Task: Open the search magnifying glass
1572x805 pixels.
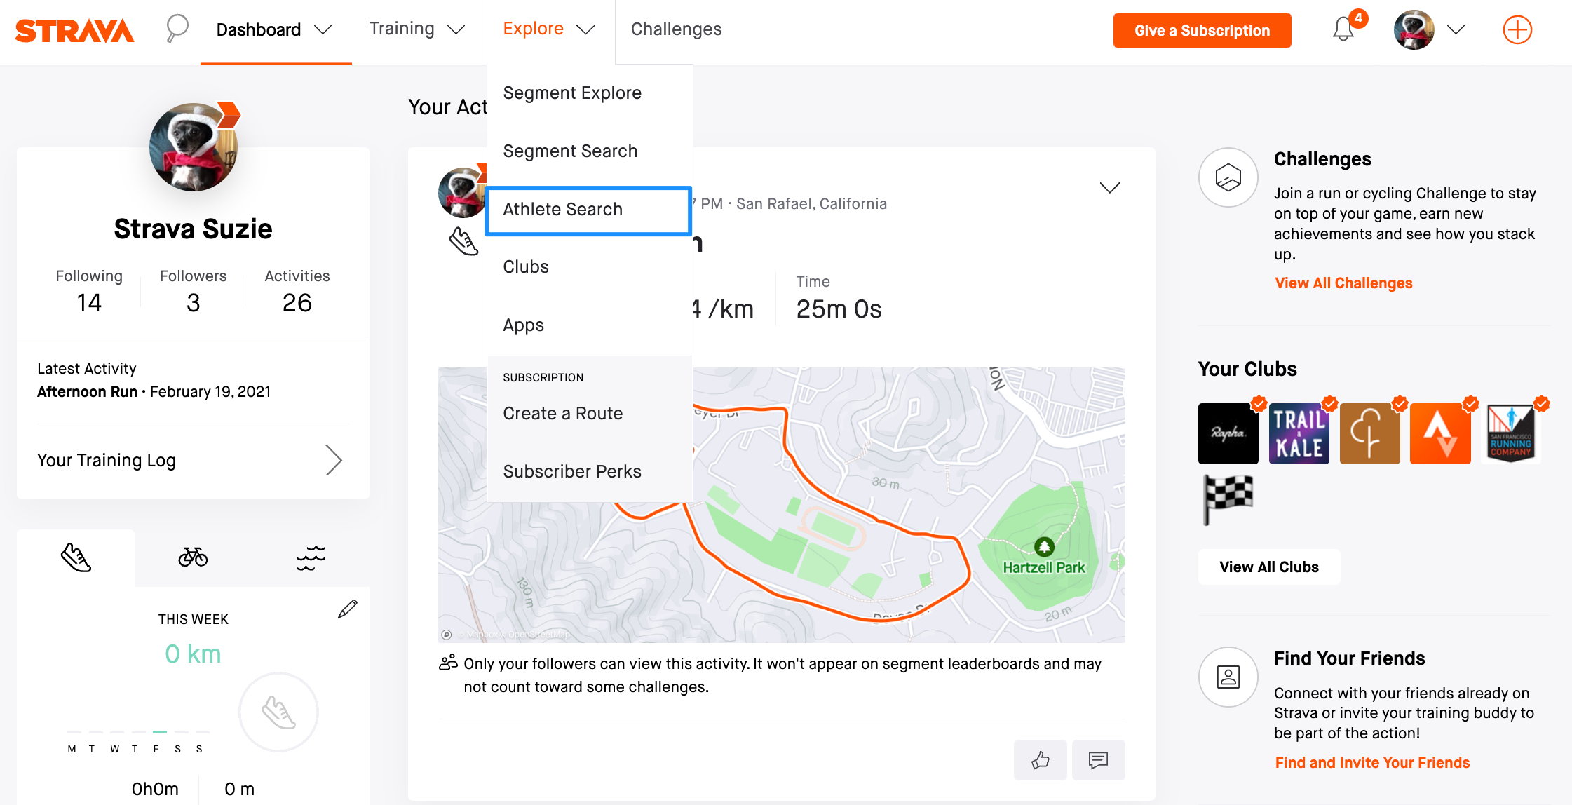Action: point(176,28)
